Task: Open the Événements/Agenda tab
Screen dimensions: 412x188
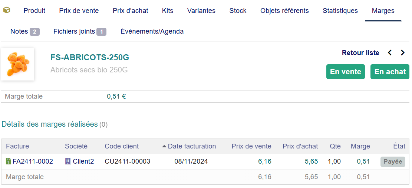Action: tap(152, 31)
